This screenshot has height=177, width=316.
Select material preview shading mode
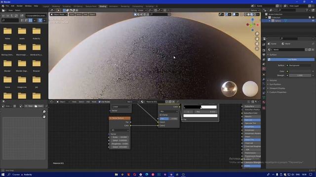pyautogui.click(x=252, y=14)
